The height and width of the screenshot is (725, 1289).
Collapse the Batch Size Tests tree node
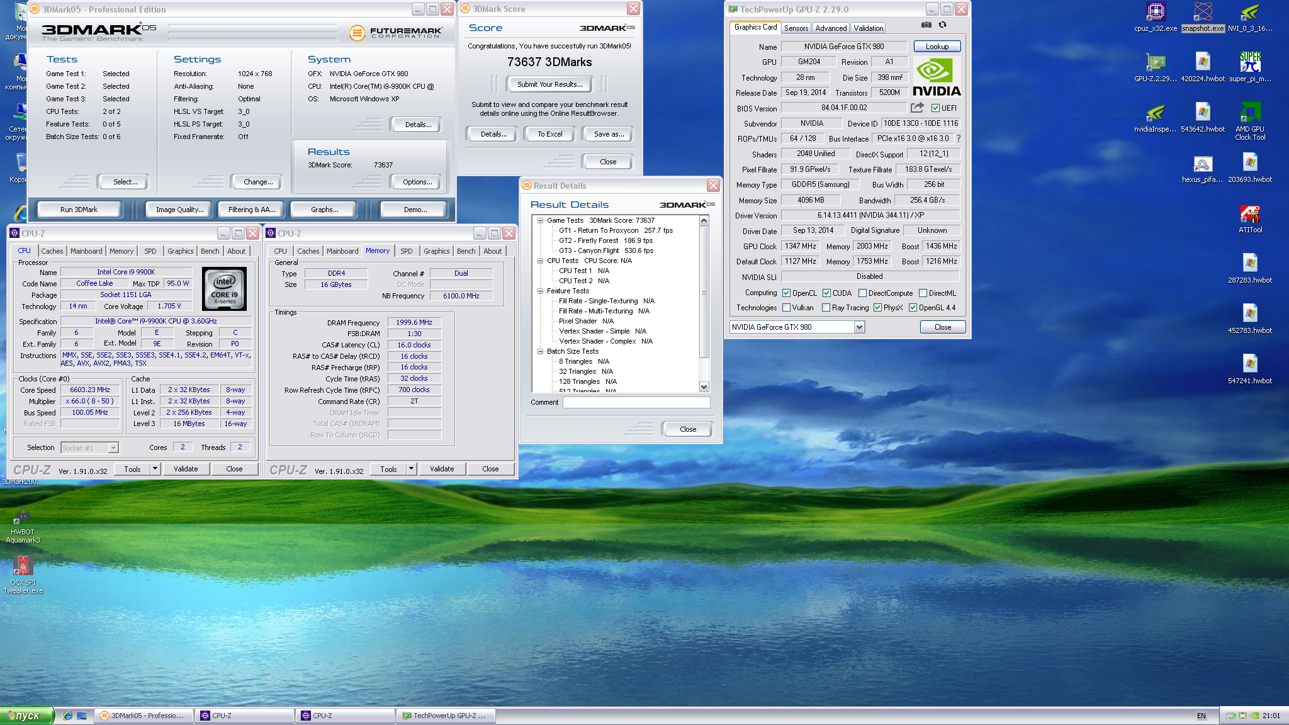tap(540, 351)
